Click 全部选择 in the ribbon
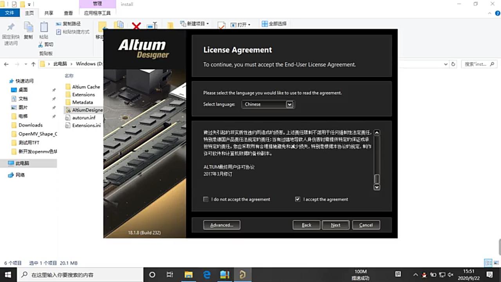501x282 pixels. tap(274, 24)
